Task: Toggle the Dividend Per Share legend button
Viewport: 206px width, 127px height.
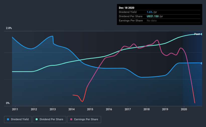Action: [x=49, y=119]
